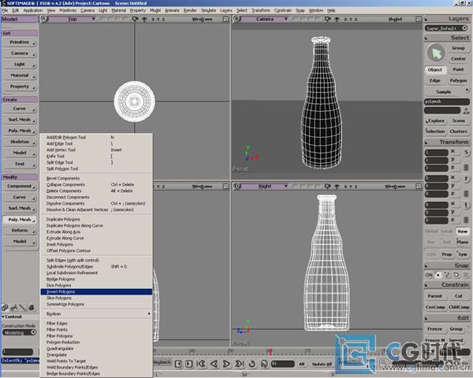This screenshot has height=378, width=473.
Task: Click the polymesh selection name field
Action: click(447, 102)
